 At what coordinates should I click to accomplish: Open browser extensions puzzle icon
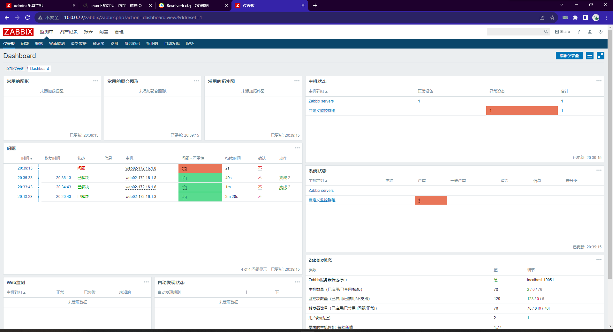(x=575, y=18)
